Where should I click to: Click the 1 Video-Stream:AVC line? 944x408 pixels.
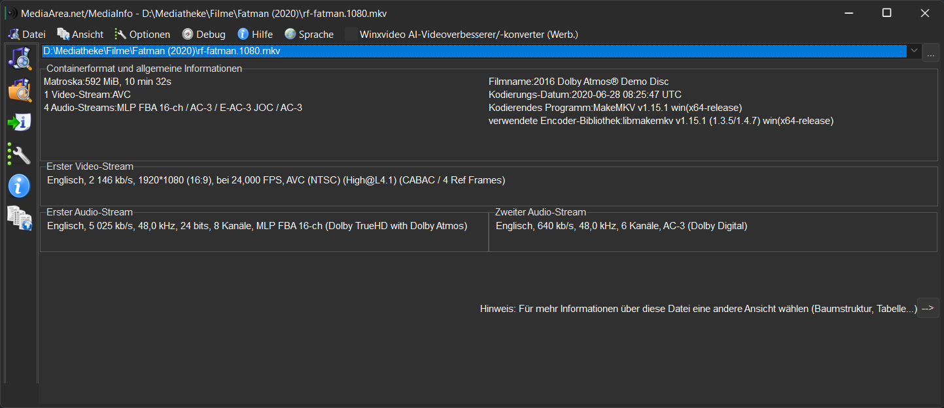pos(87,95)
